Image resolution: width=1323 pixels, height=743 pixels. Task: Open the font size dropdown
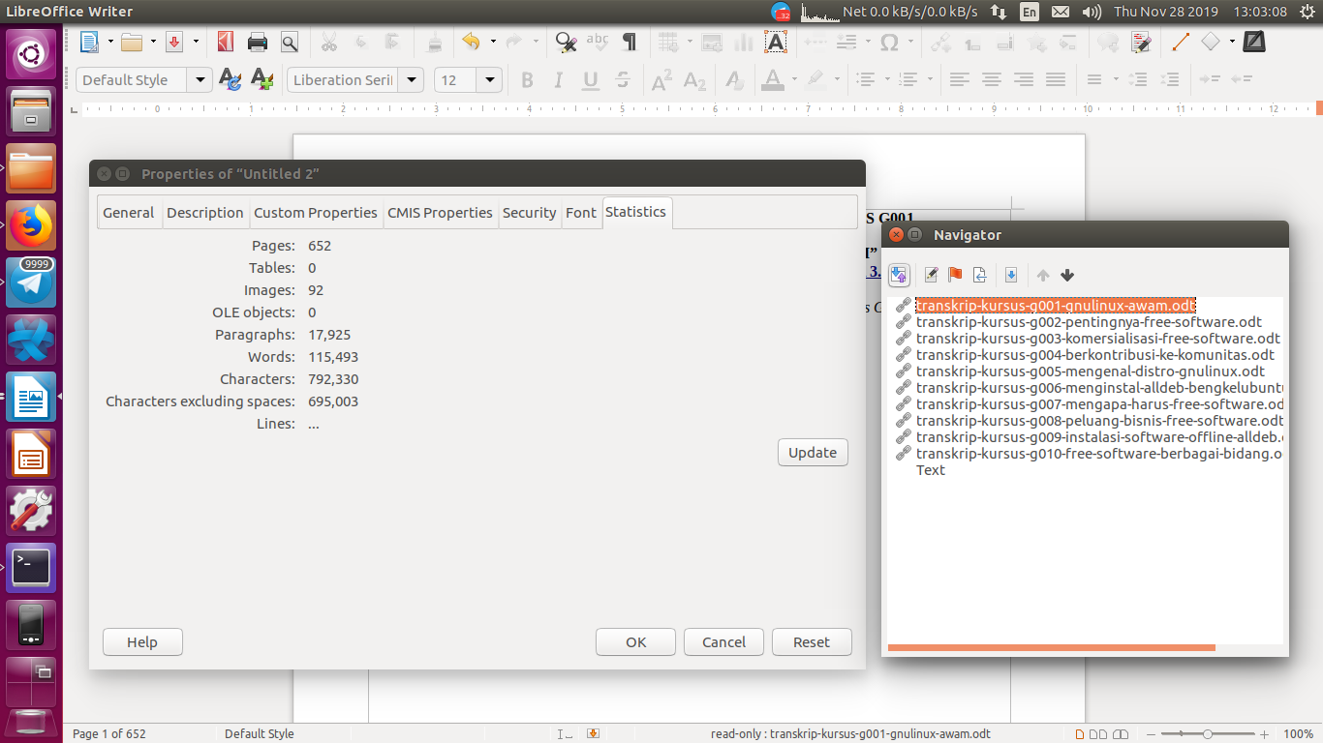pos(489,79)
